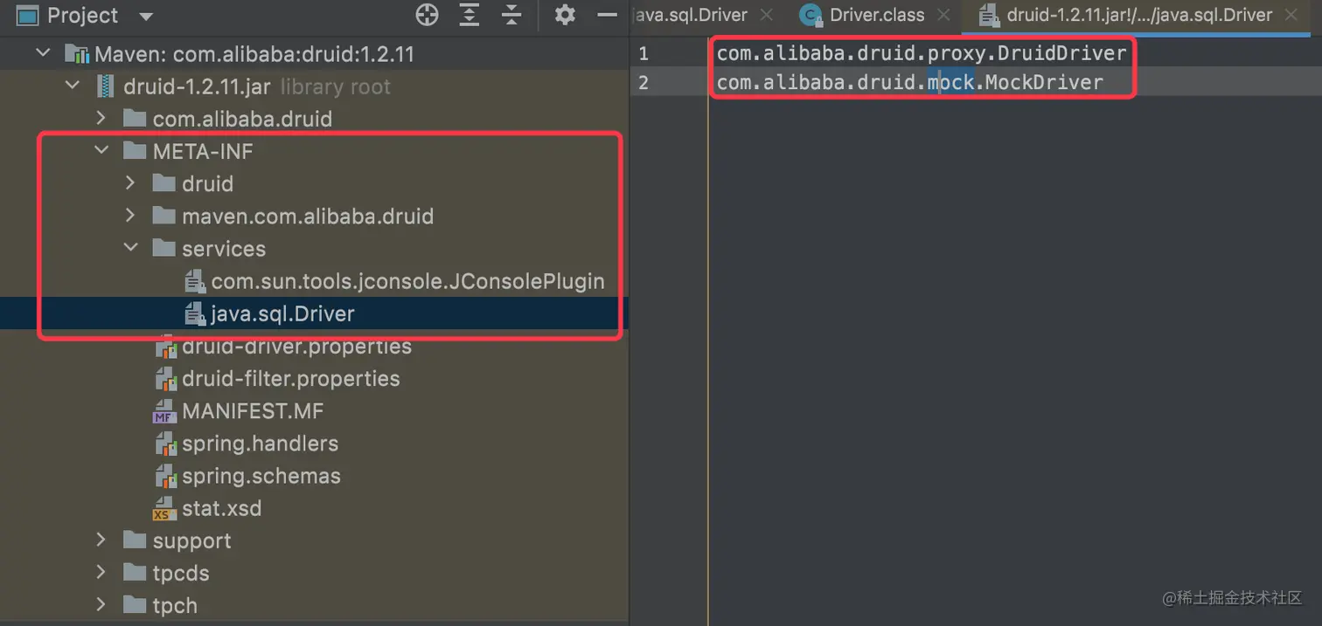The width and height of the screenshot is (1322, 626).
Task: Select the support folder row
Action: click(x=314, y=540)
